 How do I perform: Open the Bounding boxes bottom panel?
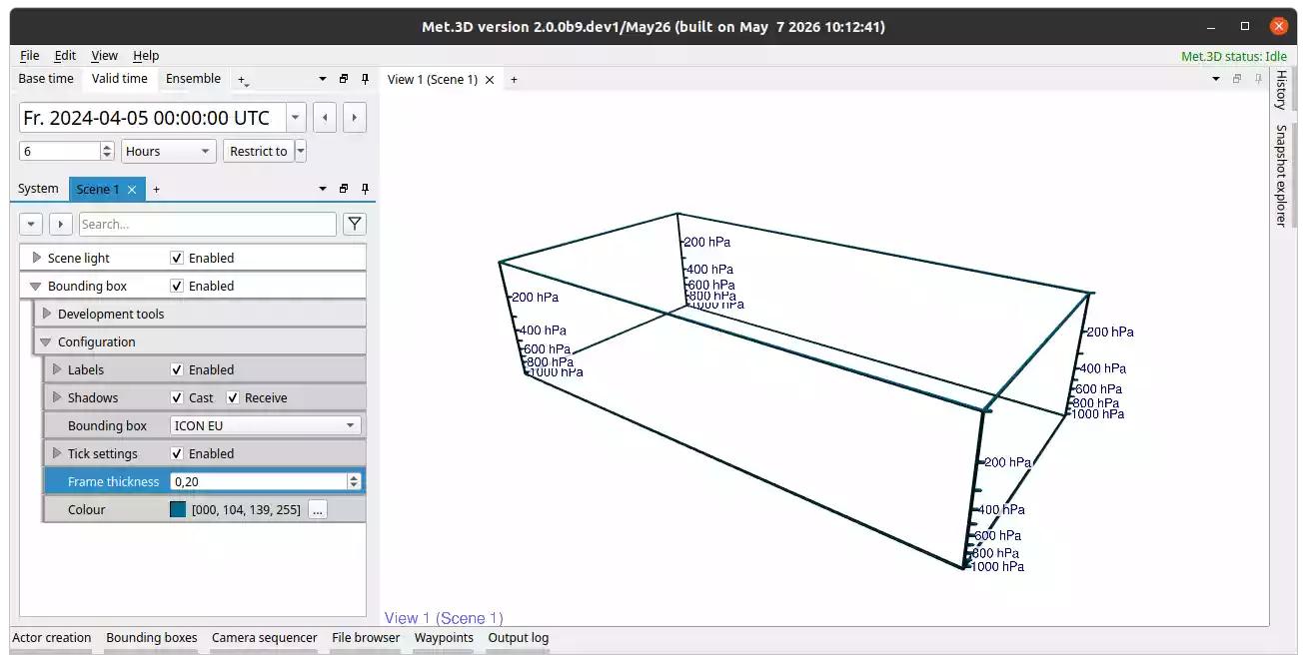pos(152,638)
